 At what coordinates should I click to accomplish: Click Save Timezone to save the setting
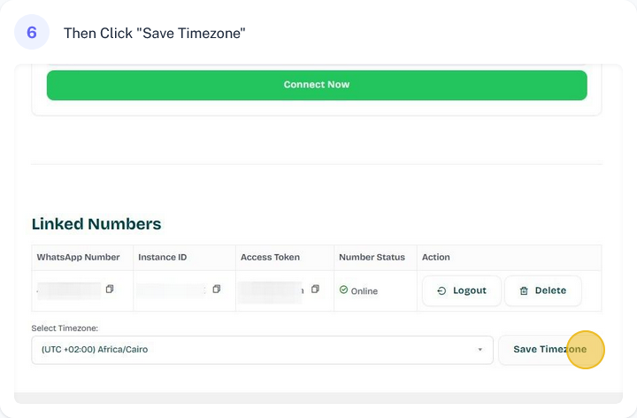tap(549, 350)
